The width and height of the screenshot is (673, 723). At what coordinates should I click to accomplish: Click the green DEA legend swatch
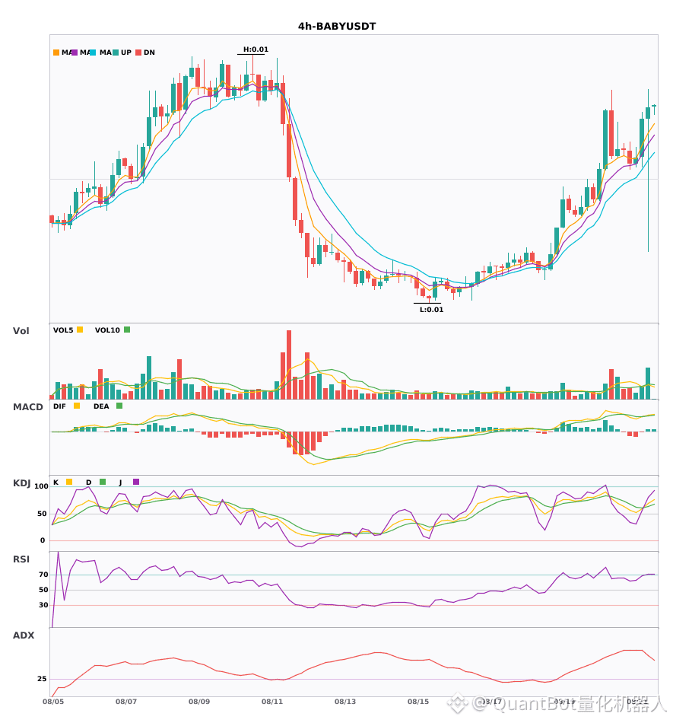(x=119, y=406)
